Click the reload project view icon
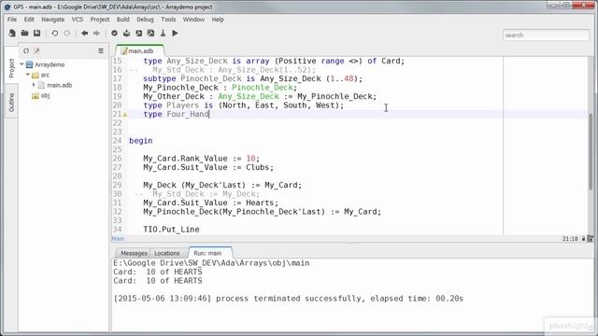598x336 pixels. [26, 50]
